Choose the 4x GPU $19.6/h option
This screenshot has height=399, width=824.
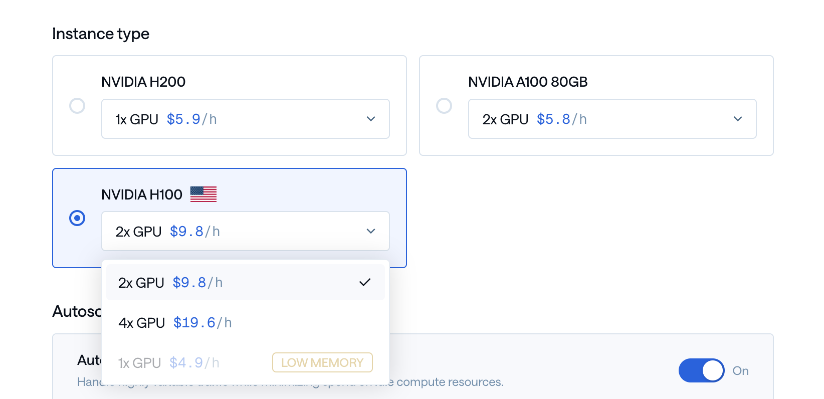coord(246,322)
